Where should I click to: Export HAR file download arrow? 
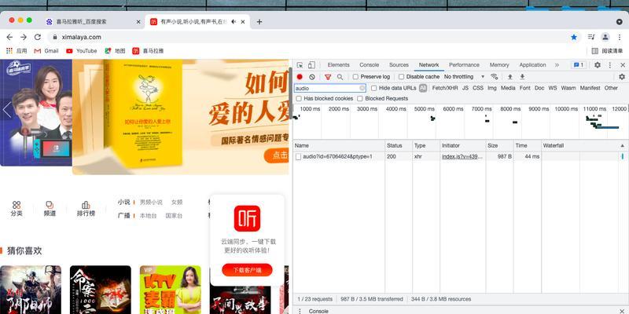522,76
